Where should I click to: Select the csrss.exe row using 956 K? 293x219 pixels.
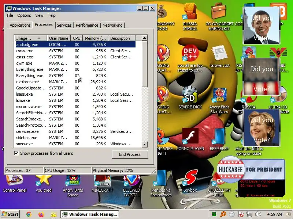(75, 51)
